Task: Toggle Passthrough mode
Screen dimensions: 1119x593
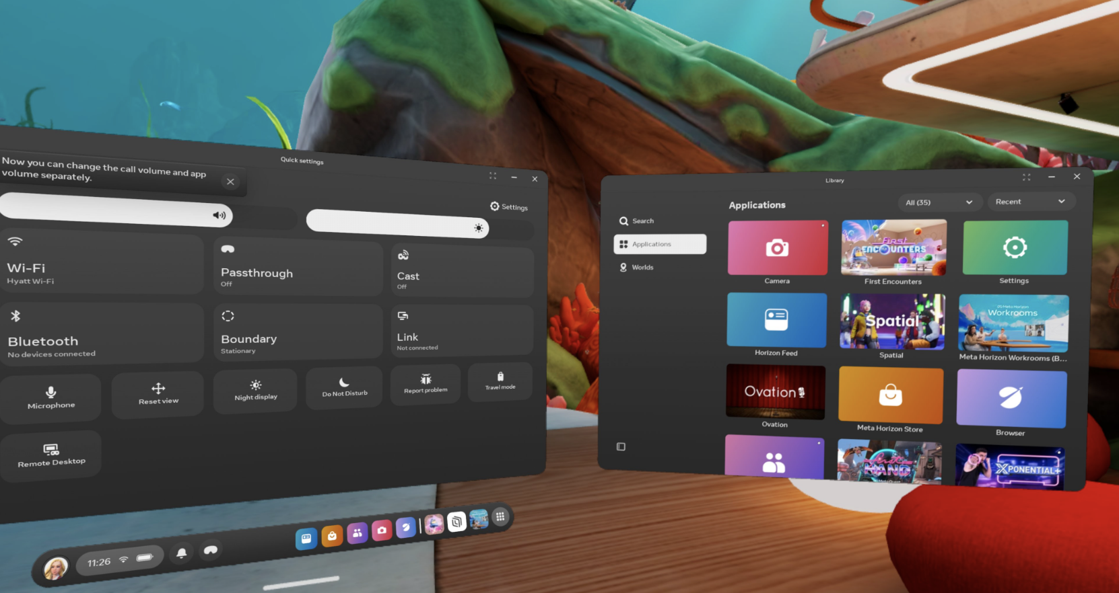Action: (298, 268)
